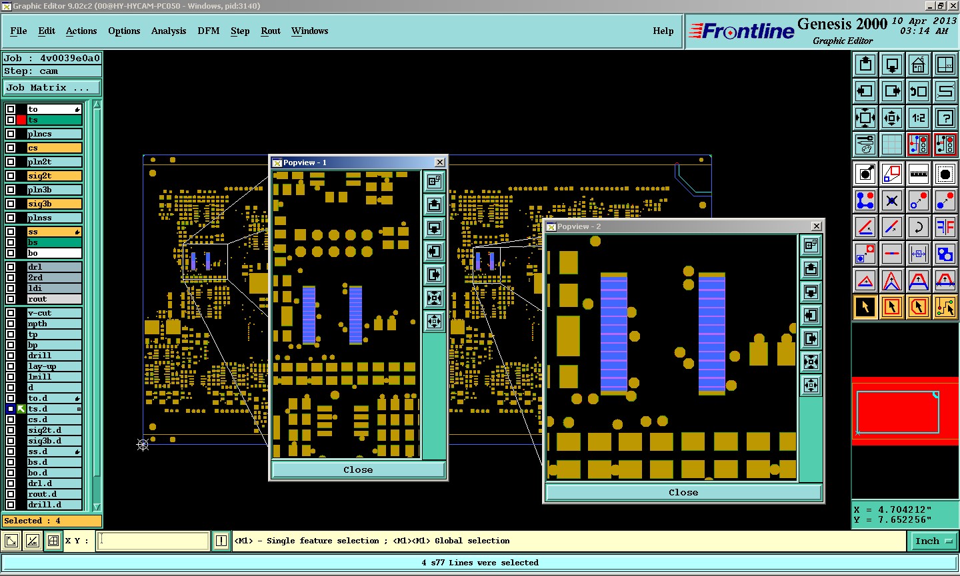Choose the black arrow single-select tool
960x576 pixels.
pyautogui.click(x=865, y=307)
